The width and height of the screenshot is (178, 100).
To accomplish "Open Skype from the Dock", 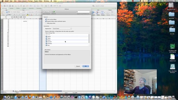I will click(x=86, y=97).
